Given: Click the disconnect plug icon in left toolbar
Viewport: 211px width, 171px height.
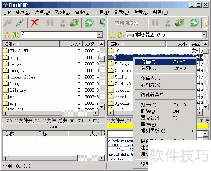Looking at the screenshot, I should (x=20, y=22).
